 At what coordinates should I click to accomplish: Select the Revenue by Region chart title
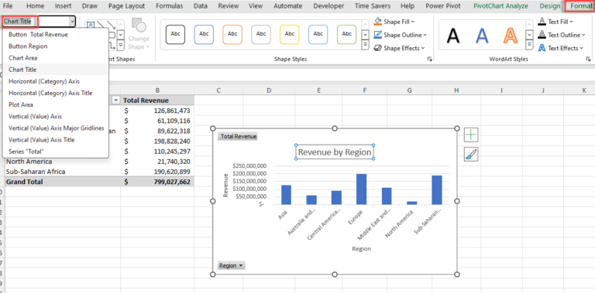(x=335, y=152)
